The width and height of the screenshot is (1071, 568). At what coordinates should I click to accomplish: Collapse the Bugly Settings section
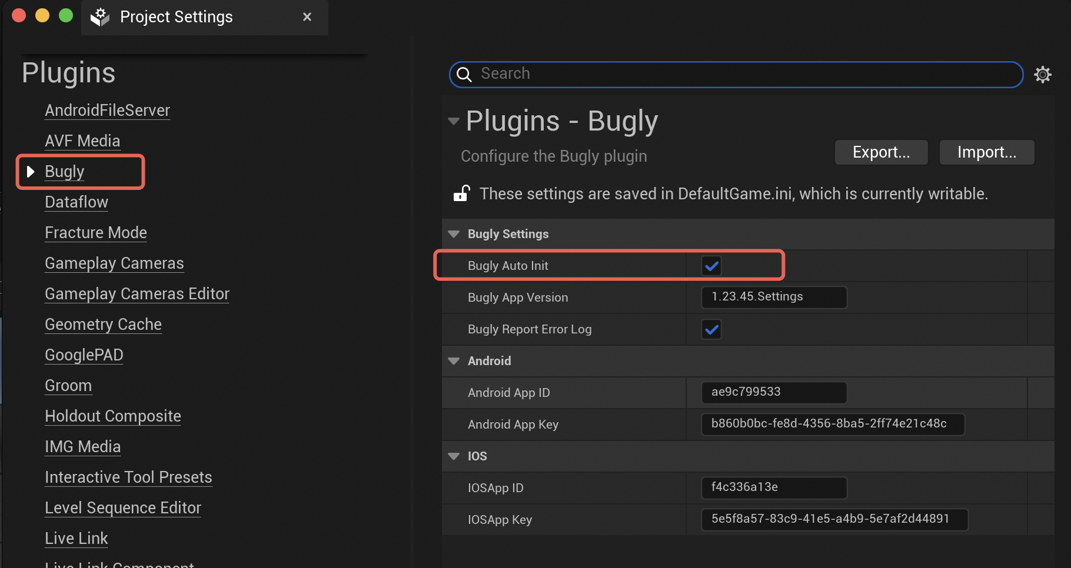pyautogui.click(x=454, y=234)
